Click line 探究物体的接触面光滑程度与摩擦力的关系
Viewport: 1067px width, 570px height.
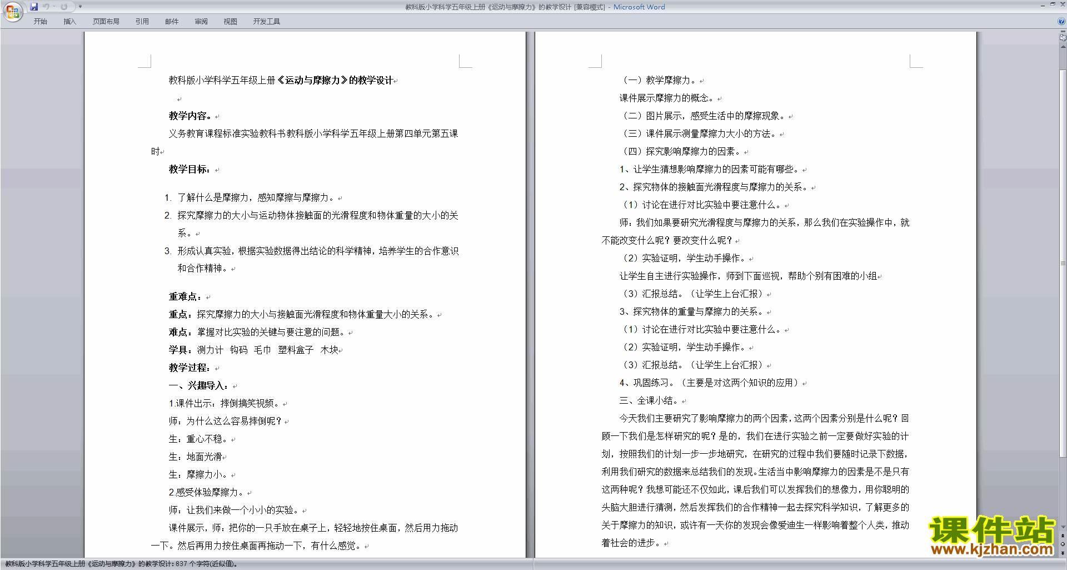(714, 187)
